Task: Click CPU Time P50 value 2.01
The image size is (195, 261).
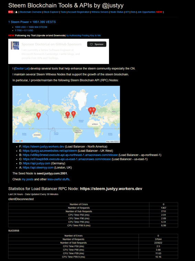Action: point(163,215)
